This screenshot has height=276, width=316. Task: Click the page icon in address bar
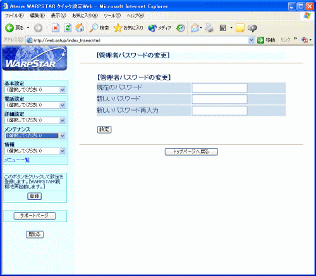[x=29, y=40]
